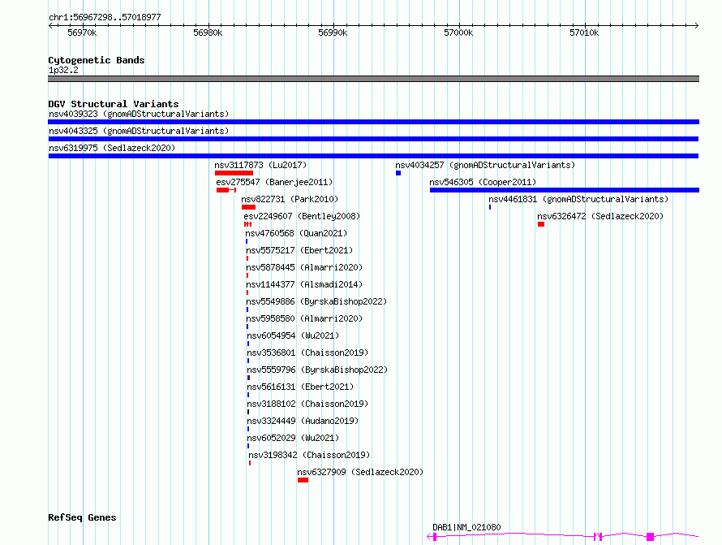The image size is (722, 545).
Task: Click the 56970k ruler tick label
Action: pos(82,32)
